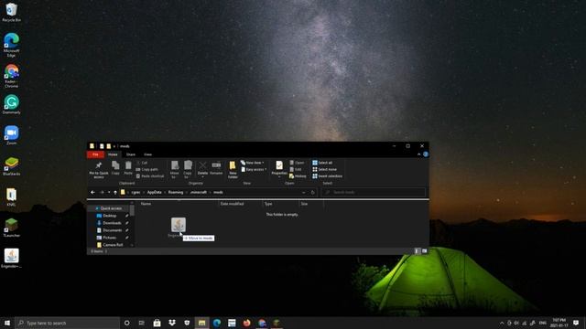Switch to the View ribbon tab
The width and height of the screenshot is (586, 329).
tap(147, 154)
